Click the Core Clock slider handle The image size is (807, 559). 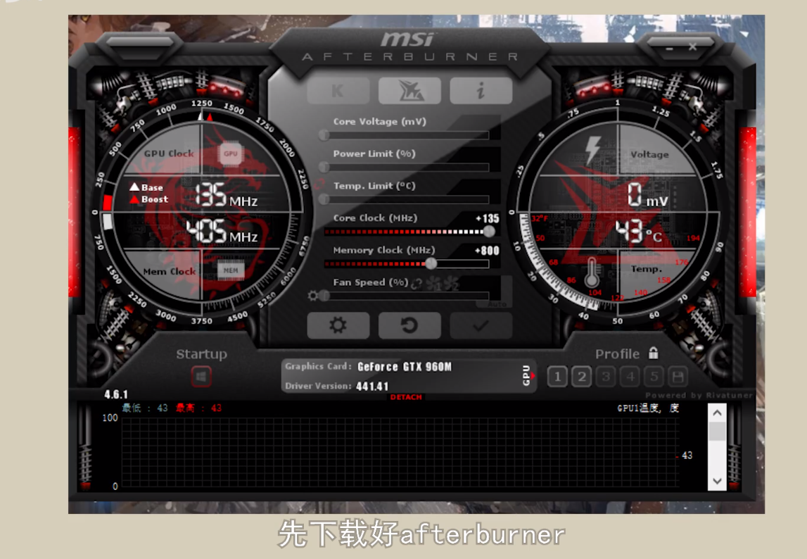pyautogui.click(x=490, y=232)
